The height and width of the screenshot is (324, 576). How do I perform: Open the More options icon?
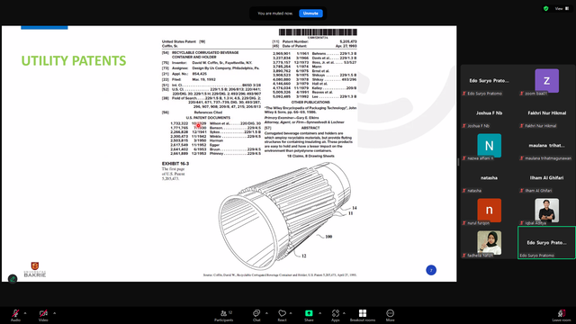pos(390,313)
